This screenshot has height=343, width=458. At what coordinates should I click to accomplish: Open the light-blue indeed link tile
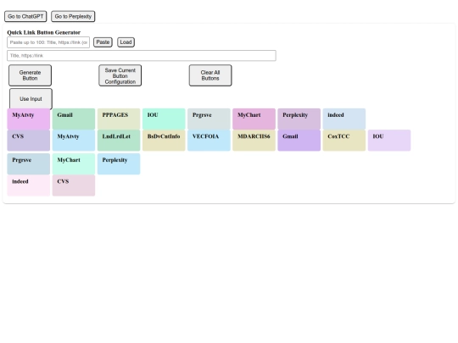[344, 119]
